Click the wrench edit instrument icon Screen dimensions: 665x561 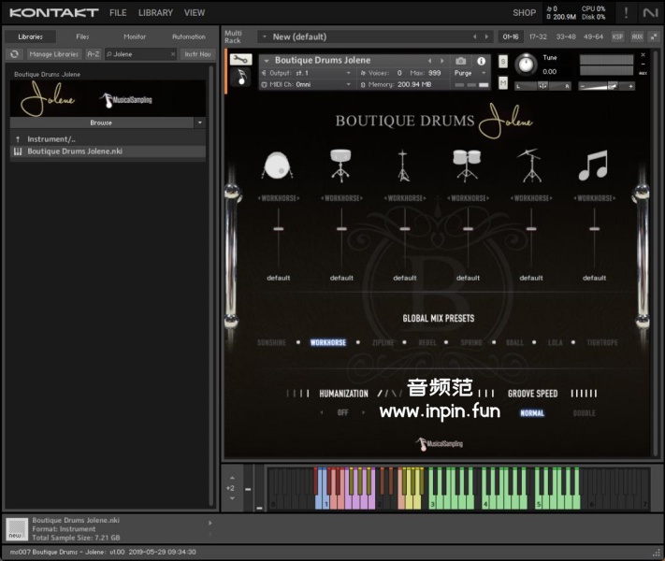tap(240, 60)
